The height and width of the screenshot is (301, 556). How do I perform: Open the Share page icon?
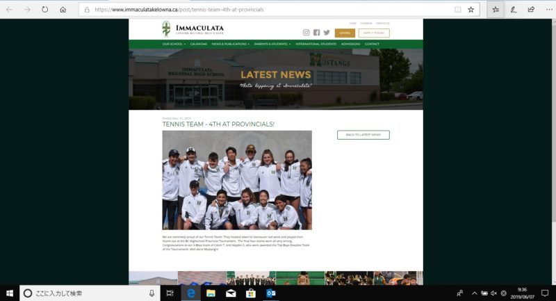coord(531,10)
